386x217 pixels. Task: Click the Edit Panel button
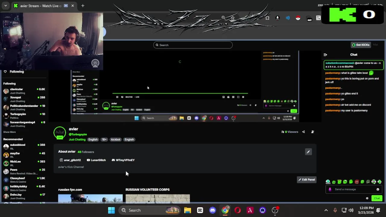tap(307, 180)
